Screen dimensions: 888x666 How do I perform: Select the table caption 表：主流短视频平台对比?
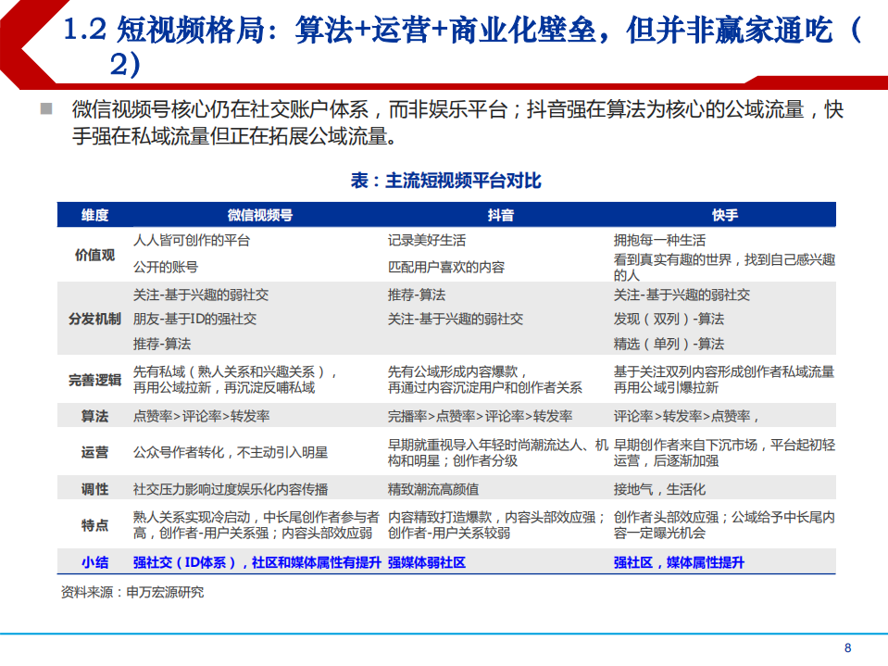pos(444,182)
